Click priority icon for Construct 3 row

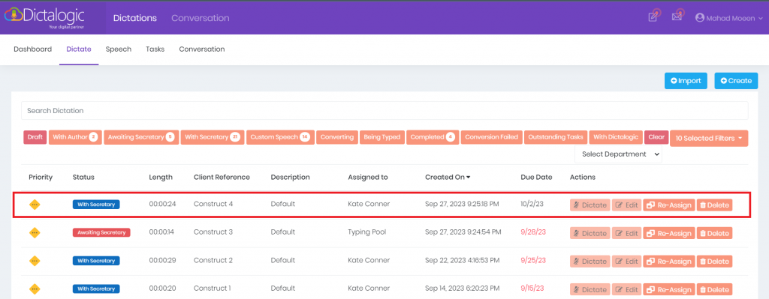(35, 233)
